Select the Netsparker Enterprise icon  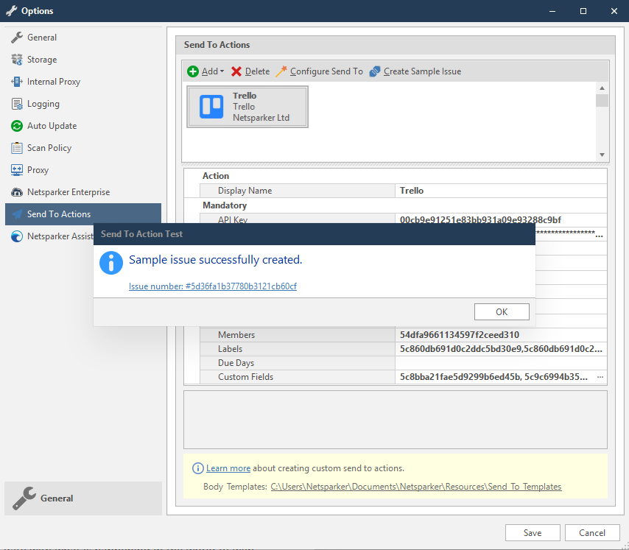16,191
